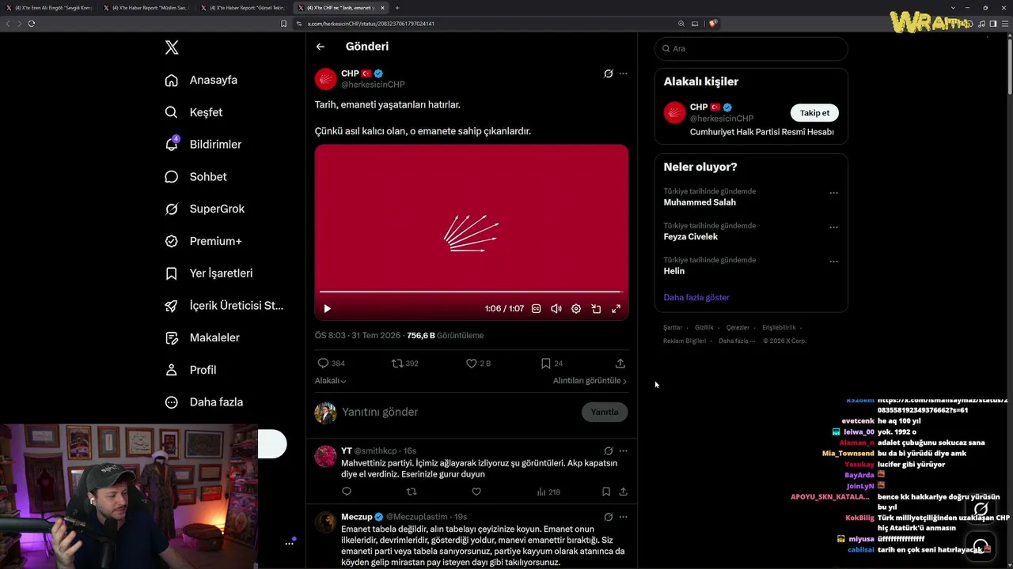Like YT's comment
The image size is (1013, 569).
476,492
